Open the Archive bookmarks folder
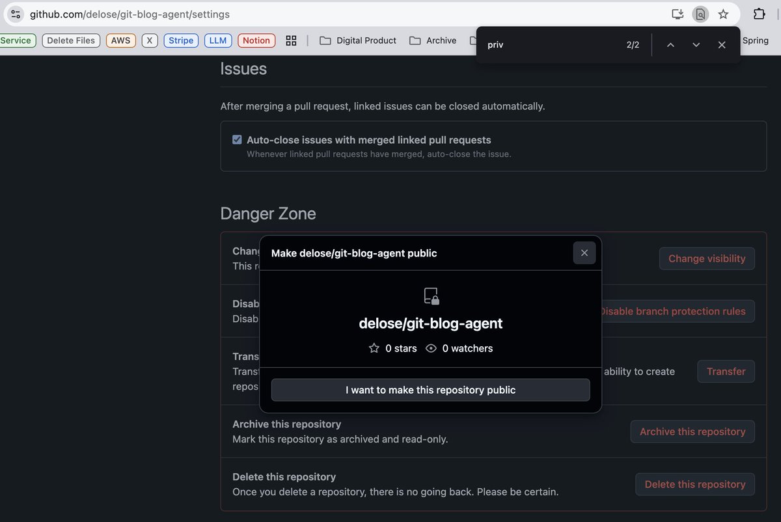This screenshot has height=522, width=781. 433,40
